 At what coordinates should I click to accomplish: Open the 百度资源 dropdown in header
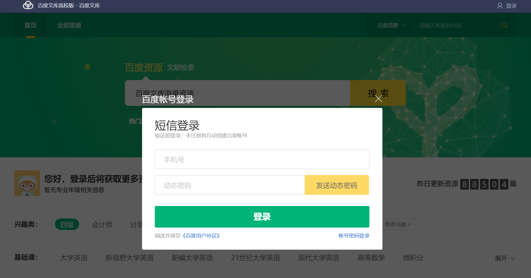(x=392, y=25)
